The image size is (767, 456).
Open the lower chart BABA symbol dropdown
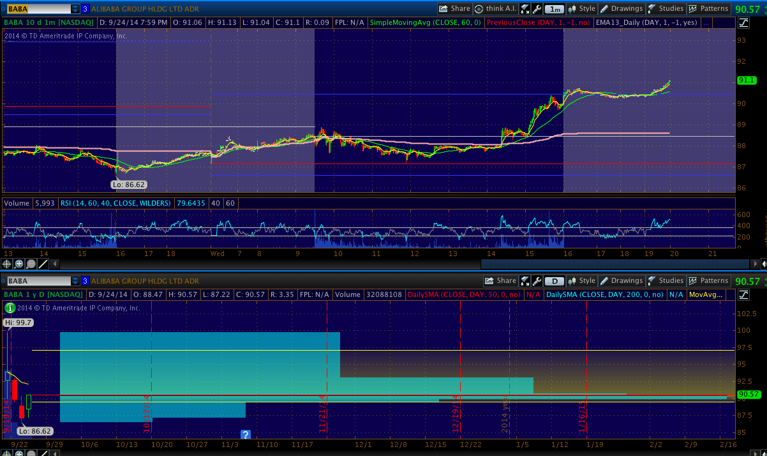tap(75, 281)
